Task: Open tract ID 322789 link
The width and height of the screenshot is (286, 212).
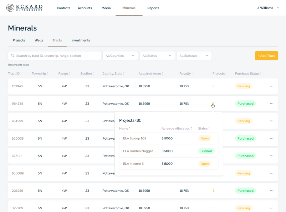Action: 18,208
